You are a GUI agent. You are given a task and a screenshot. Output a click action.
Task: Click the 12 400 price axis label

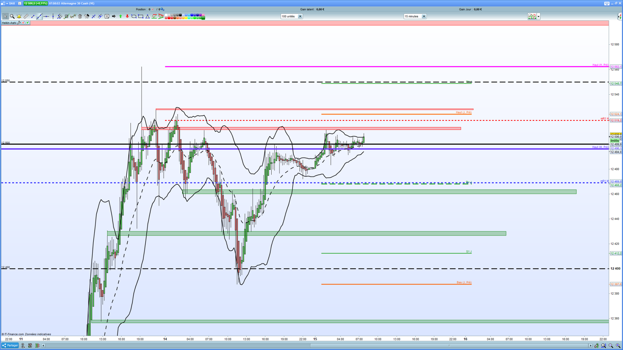pos(616,269)
